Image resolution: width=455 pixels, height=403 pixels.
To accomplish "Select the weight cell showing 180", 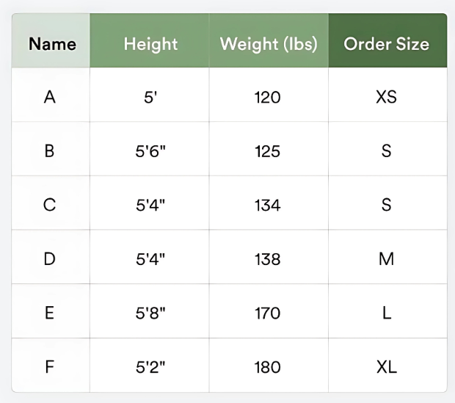I will click(x=268, y=367).
